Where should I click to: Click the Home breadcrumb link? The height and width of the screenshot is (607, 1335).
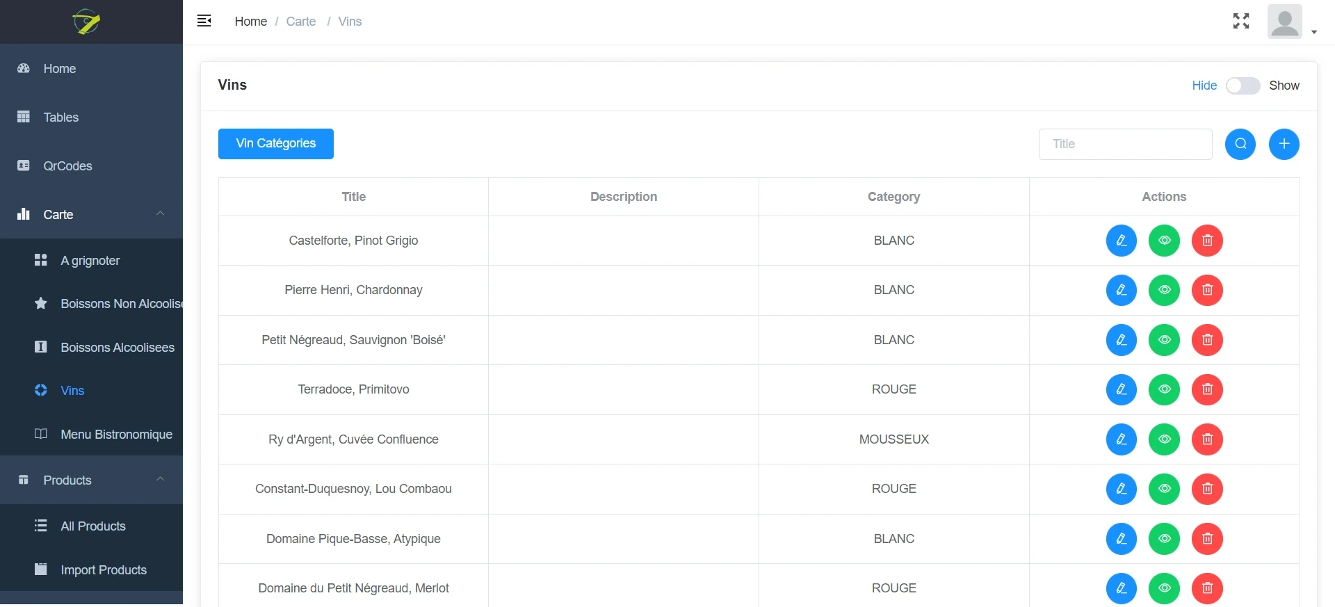[250, 22]
